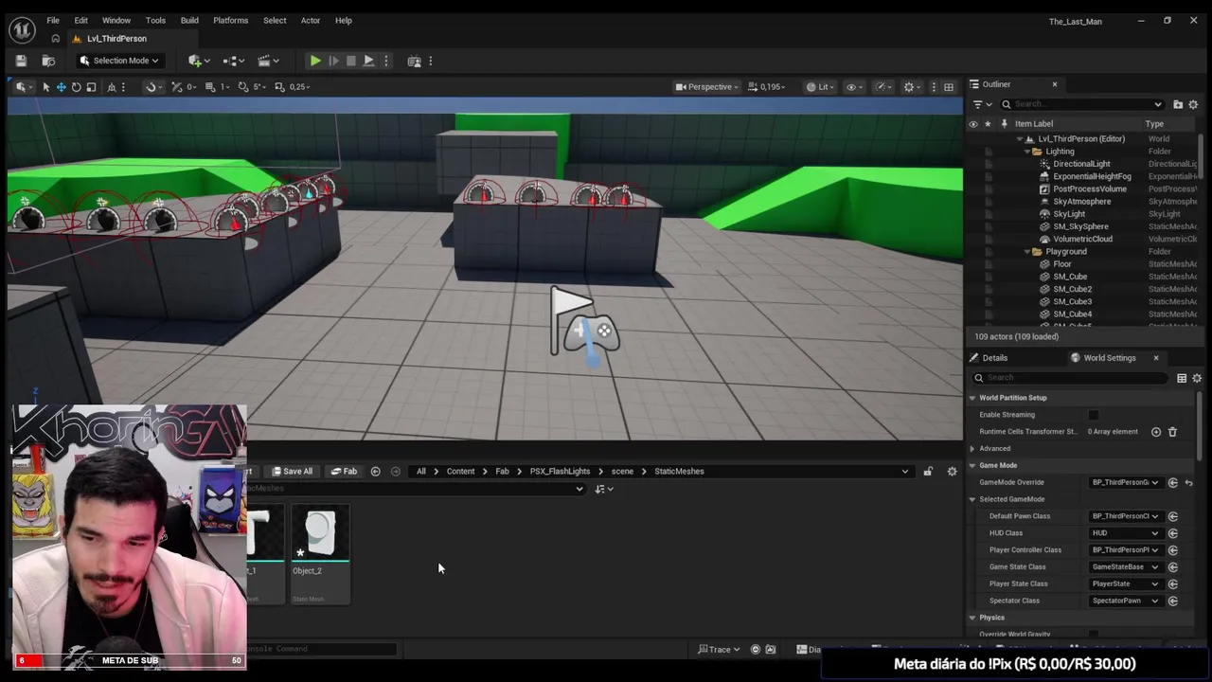This screenshot has width=1212, height=682.
Task: Click the Eject from player icon
Action: click(368, 61)
